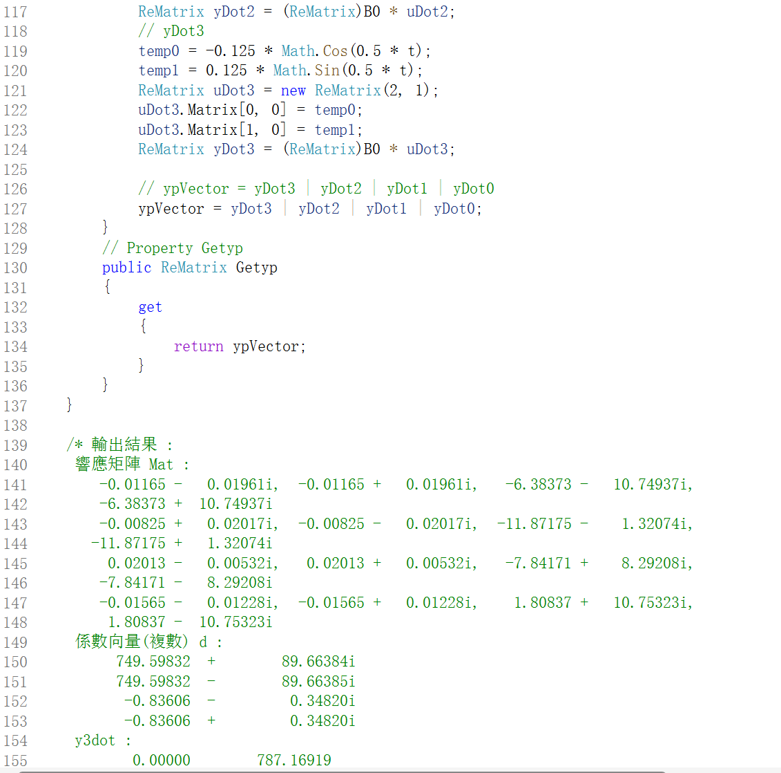Click value '1.80837 -' on line 148
Viewport: 781px width, 773px height.
(x=145, y=622)
